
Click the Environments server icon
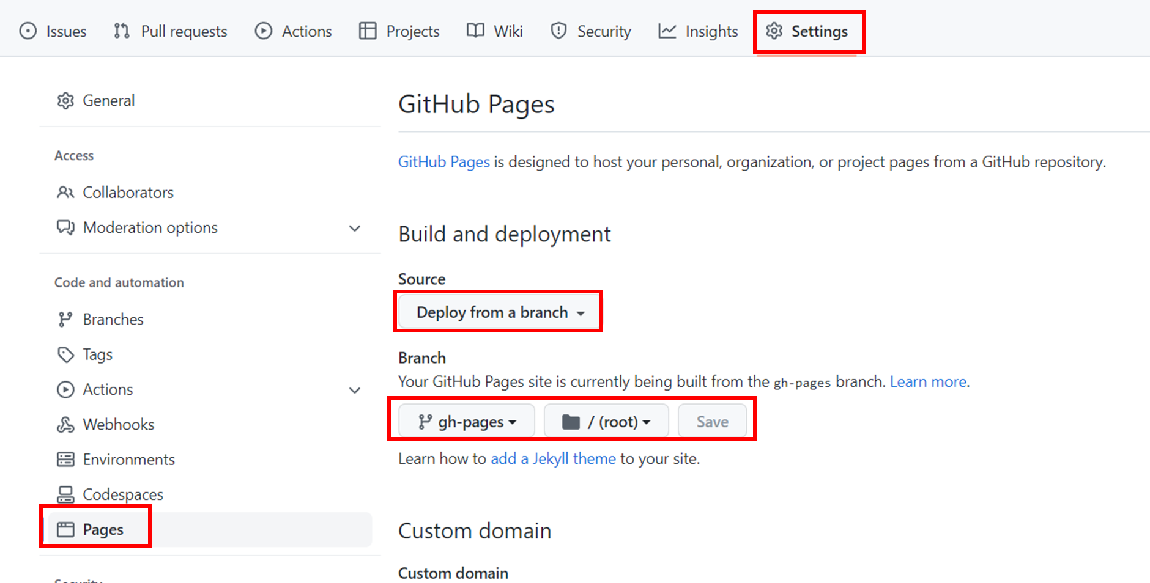pos(65,460)
